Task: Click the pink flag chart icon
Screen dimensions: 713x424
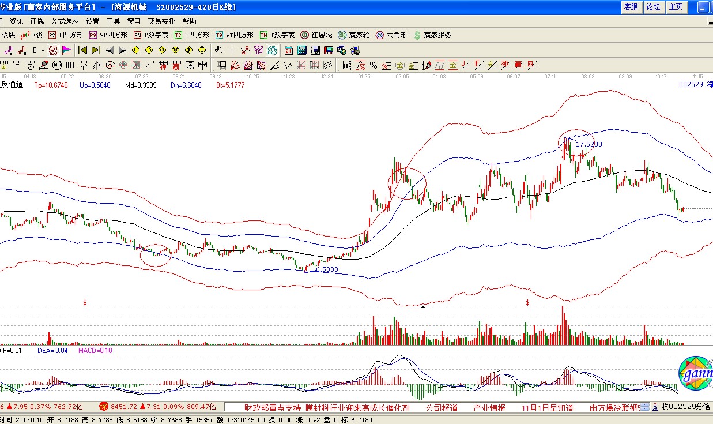Action: coord(66,50)
